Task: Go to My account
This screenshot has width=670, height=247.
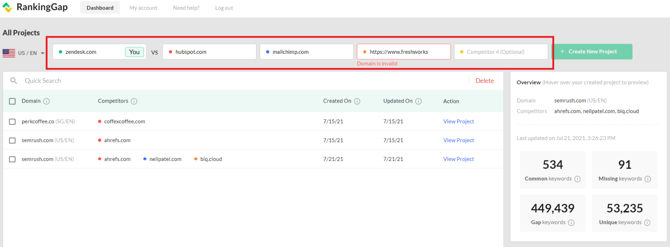Action: click(143, 8)
